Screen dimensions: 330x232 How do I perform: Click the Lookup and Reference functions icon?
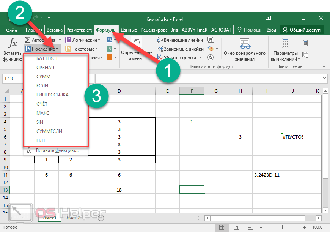tap(110, 39)
